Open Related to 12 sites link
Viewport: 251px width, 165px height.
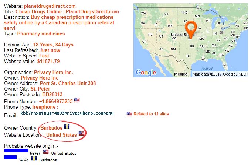[x=151, y=114]
